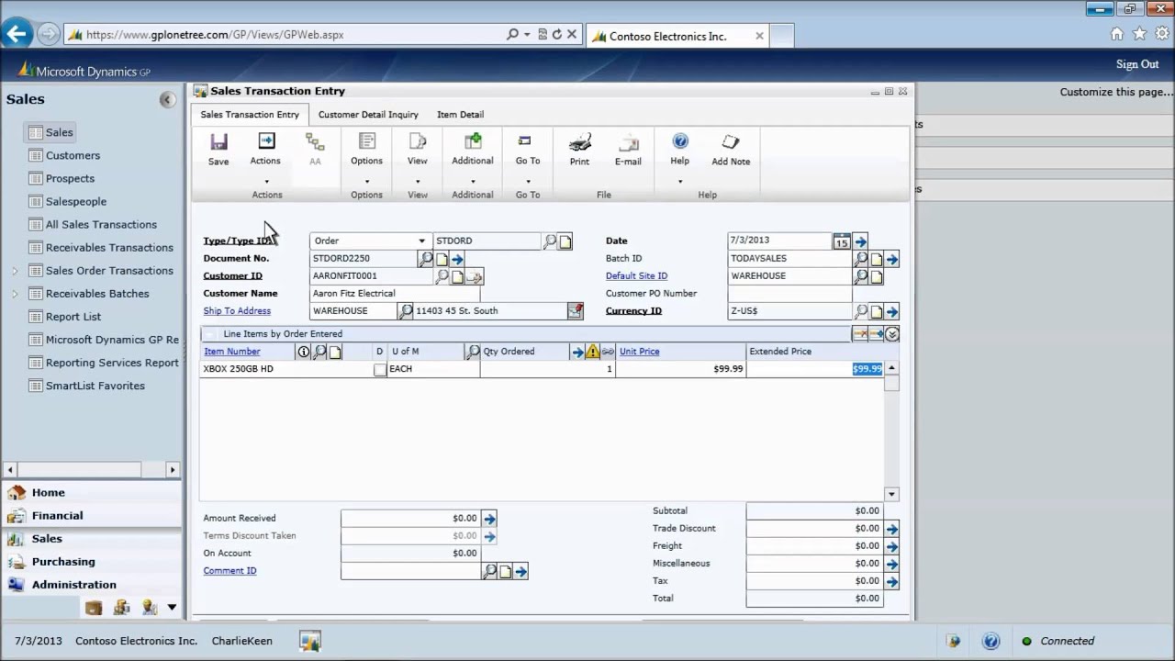Image resolution: width=1175 pixels, height=661 pixels.
Task: Click the Item Number column link
Action: pos(231,352)
